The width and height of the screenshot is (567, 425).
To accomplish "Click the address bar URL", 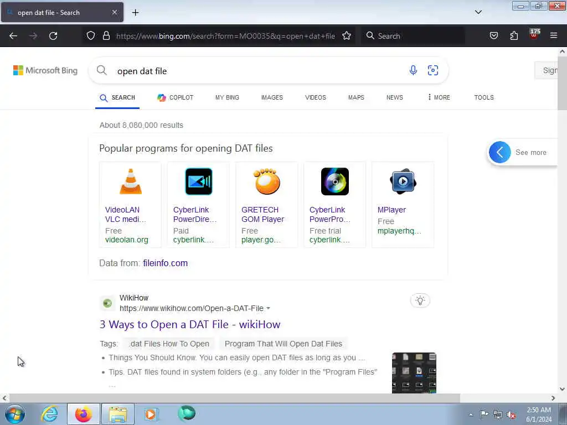I will [225, 36].
